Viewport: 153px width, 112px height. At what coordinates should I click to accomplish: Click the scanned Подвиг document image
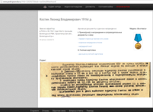point(95,80)
